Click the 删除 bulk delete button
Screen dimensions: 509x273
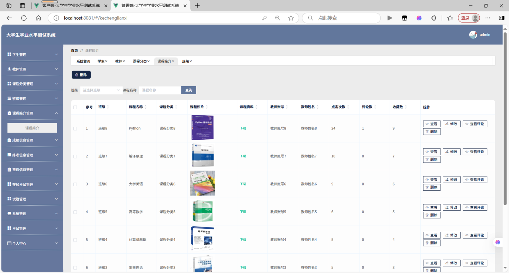81,75
